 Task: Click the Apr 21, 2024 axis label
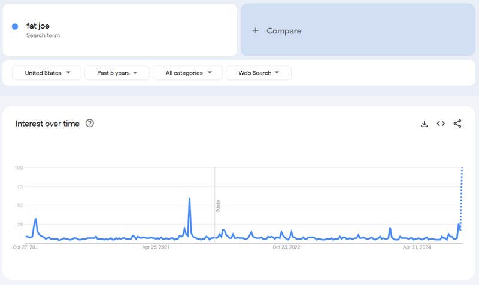tap(417, 246)
